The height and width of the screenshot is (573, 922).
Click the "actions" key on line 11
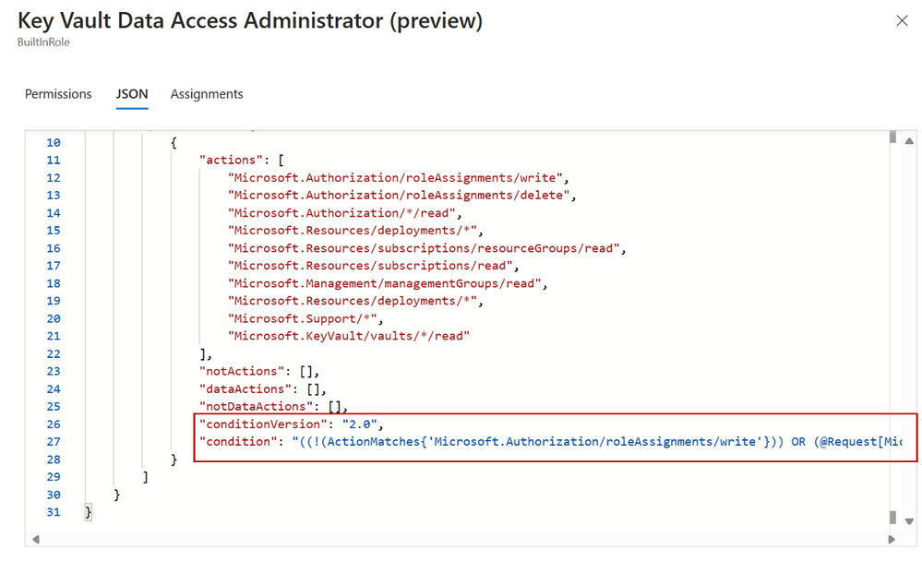(x=231, y=160)
